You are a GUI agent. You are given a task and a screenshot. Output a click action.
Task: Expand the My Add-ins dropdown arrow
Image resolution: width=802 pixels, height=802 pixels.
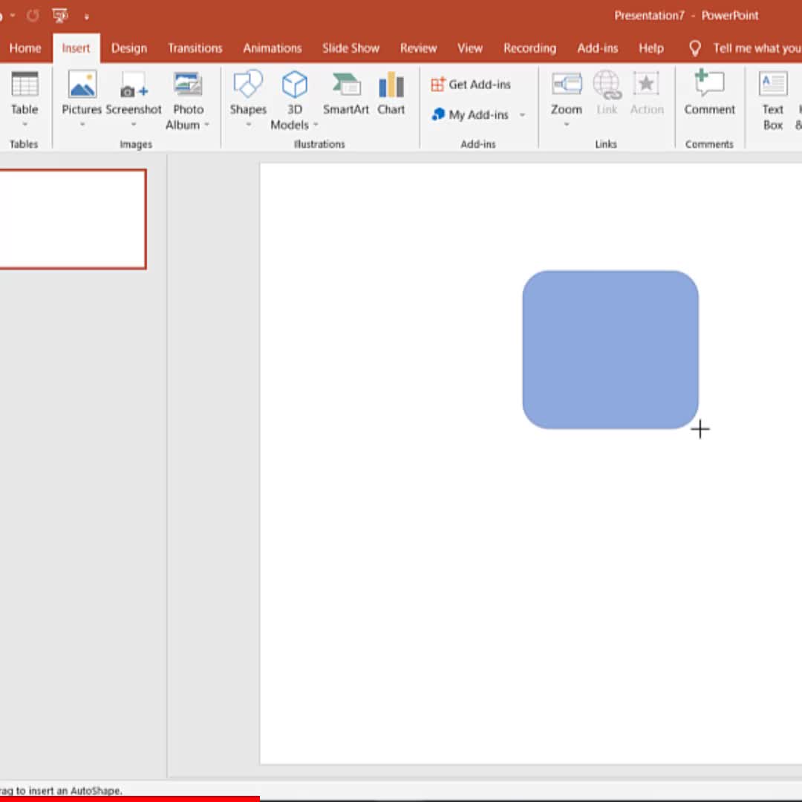point(522,115)
